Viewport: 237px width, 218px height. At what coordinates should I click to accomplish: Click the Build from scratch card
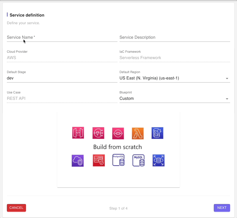[118, 149]
